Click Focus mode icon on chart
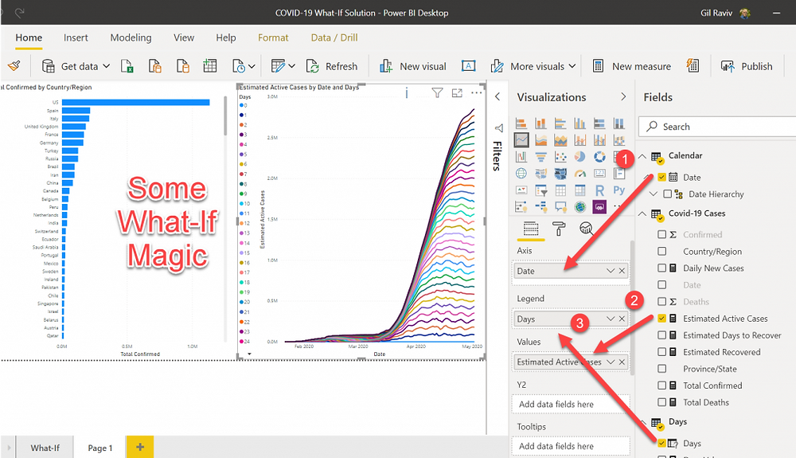 [457, 93]
